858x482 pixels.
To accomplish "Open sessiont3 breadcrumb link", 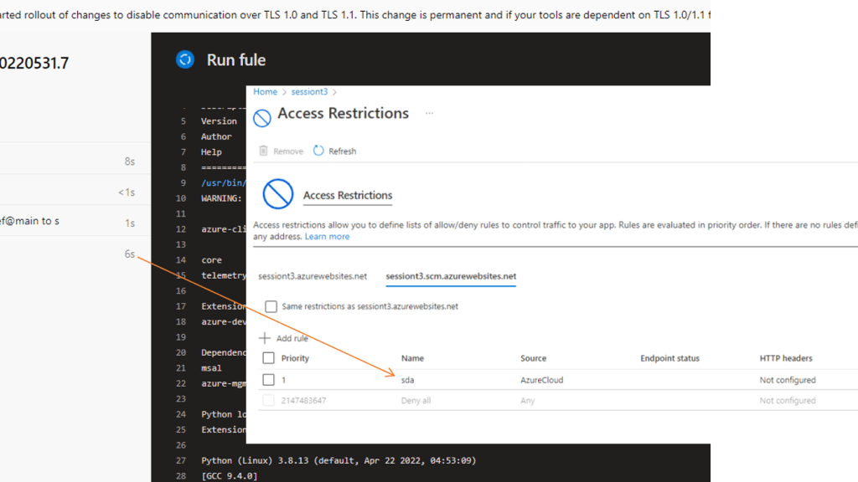I will click(309, 92).
